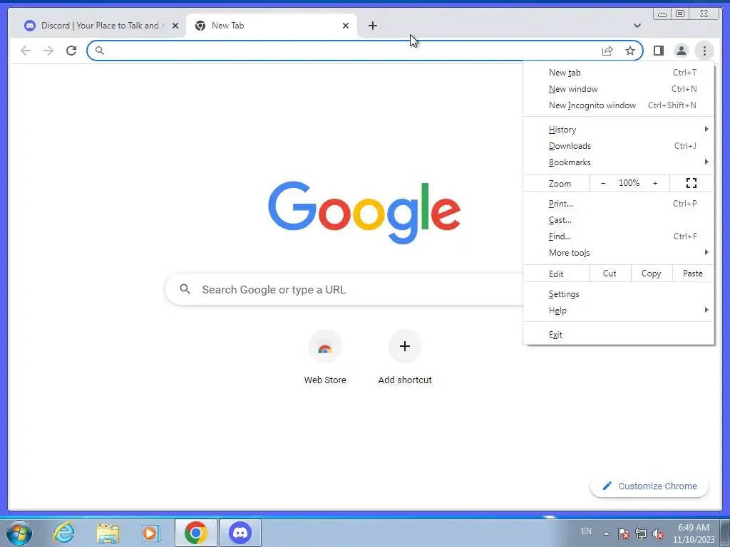Open New Incognito window
730x547 pixels.
pos(619,105)
